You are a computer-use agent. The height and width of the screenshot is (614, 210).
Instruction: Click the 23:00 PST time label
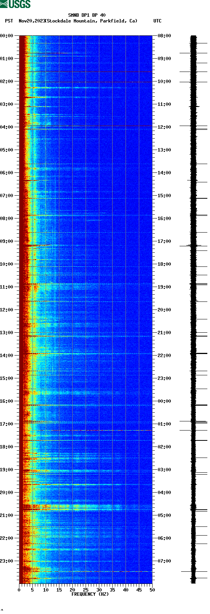click(x=6, y=561)
